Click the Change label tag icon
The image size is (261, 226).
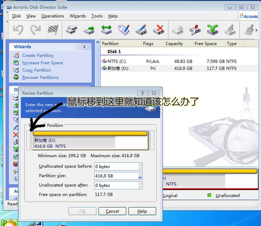tap(124, 30)
